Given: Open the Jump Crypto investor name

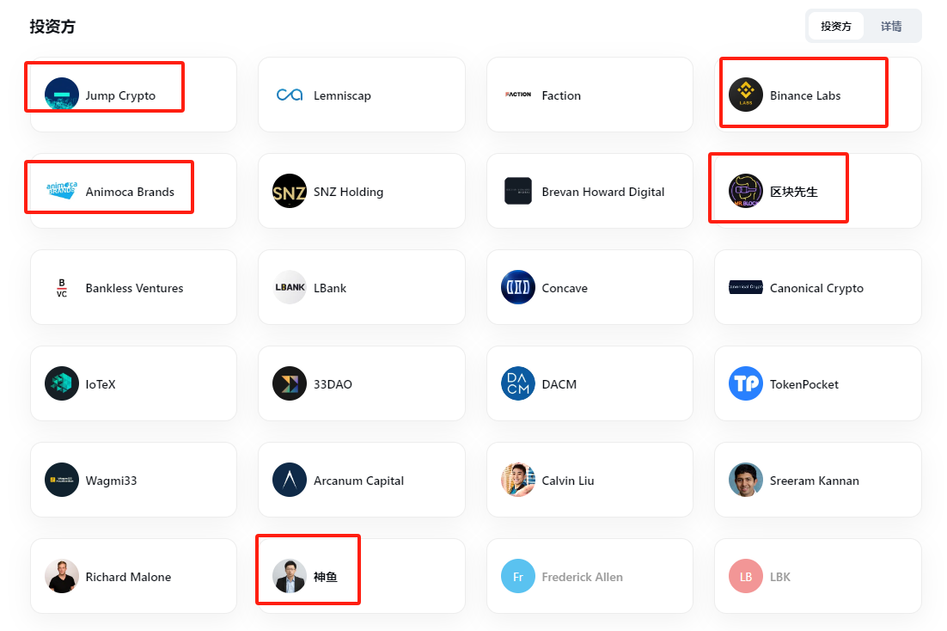Looking at the screenshot, I should [x=120, y=95].
